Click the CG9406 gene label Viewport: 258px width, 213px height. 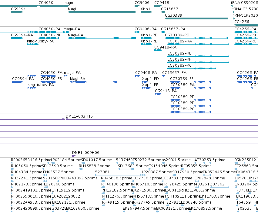142,3
